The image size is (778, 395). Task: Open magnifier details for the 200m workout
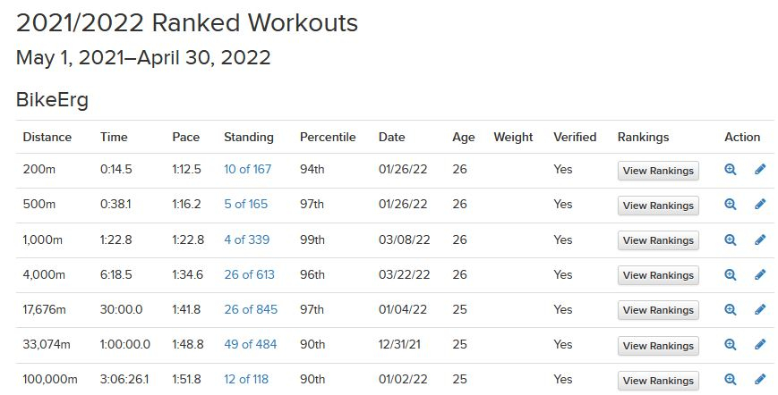pyautogui.click(x=730, y=169)
